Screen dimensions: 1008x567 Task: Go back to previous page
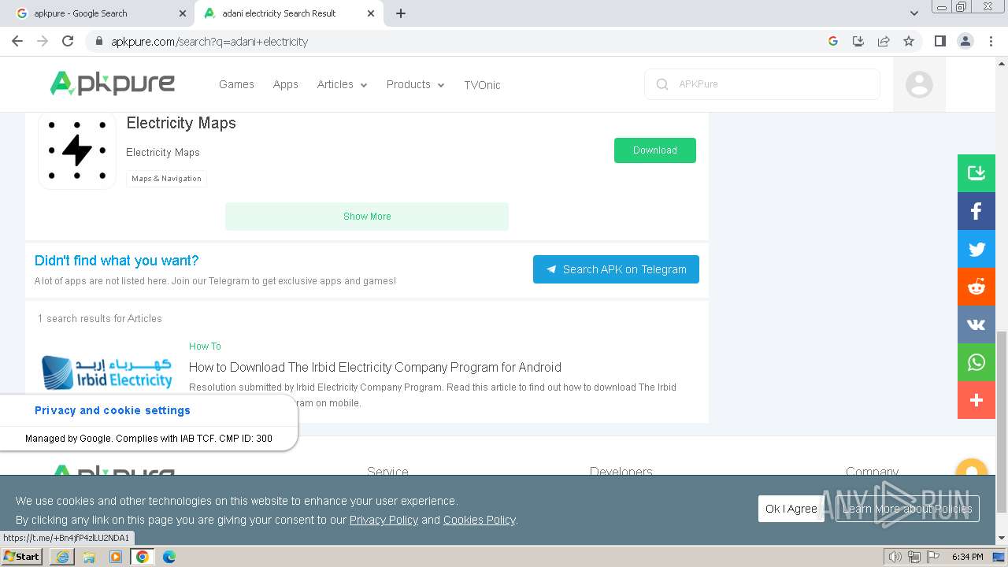coord(17,41)
